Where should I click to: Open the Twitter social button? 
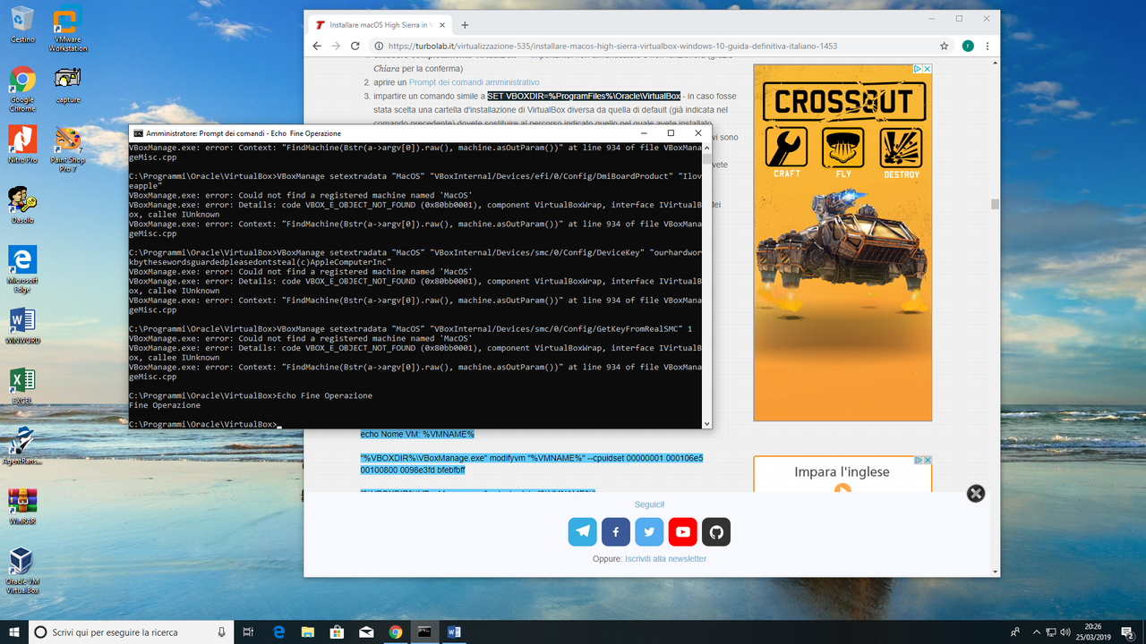coord(649,532)
